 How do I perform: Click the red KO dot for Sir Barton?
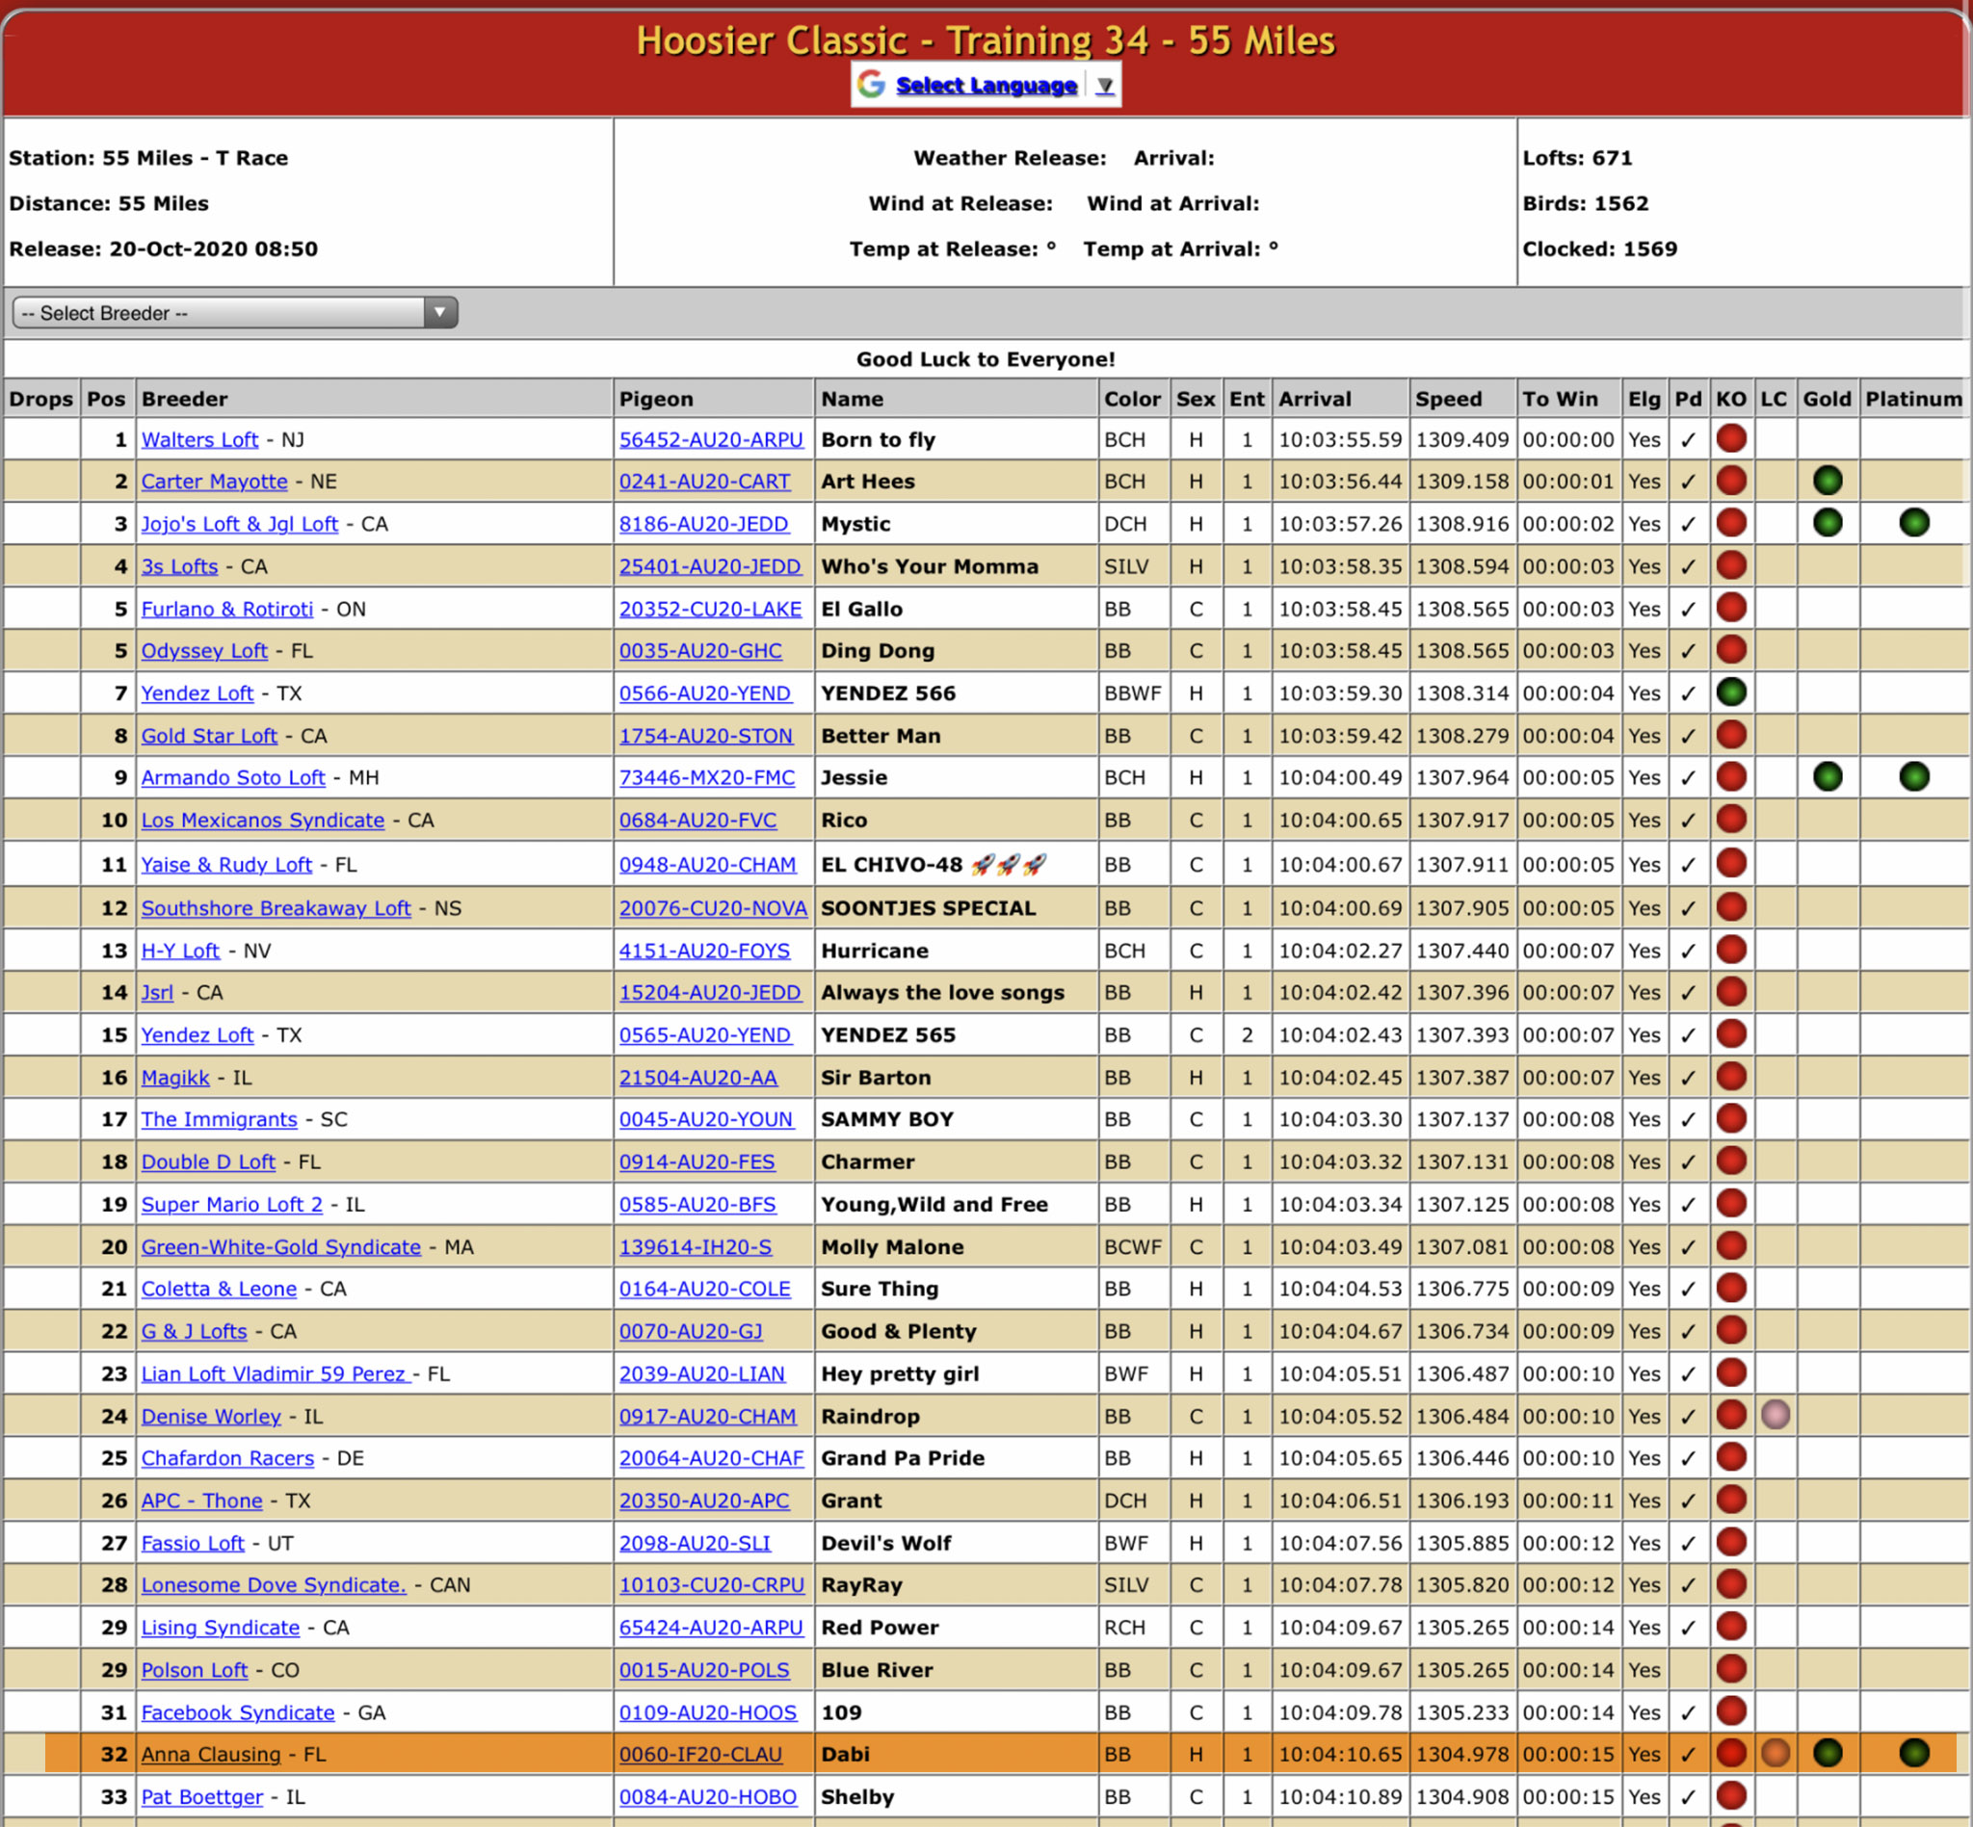tap(1730, 1077)
